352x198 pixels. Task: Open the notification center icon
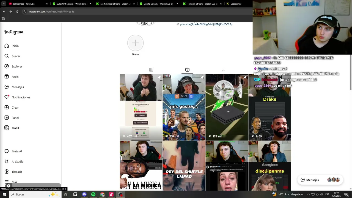point(346,194)
